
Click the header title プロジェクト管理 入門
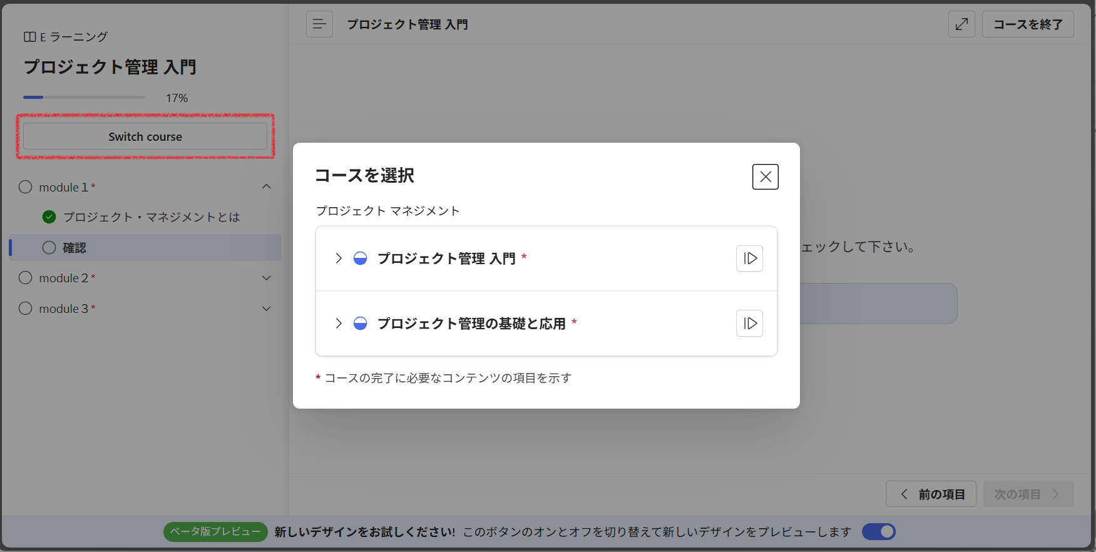click(x=407, y=24)
